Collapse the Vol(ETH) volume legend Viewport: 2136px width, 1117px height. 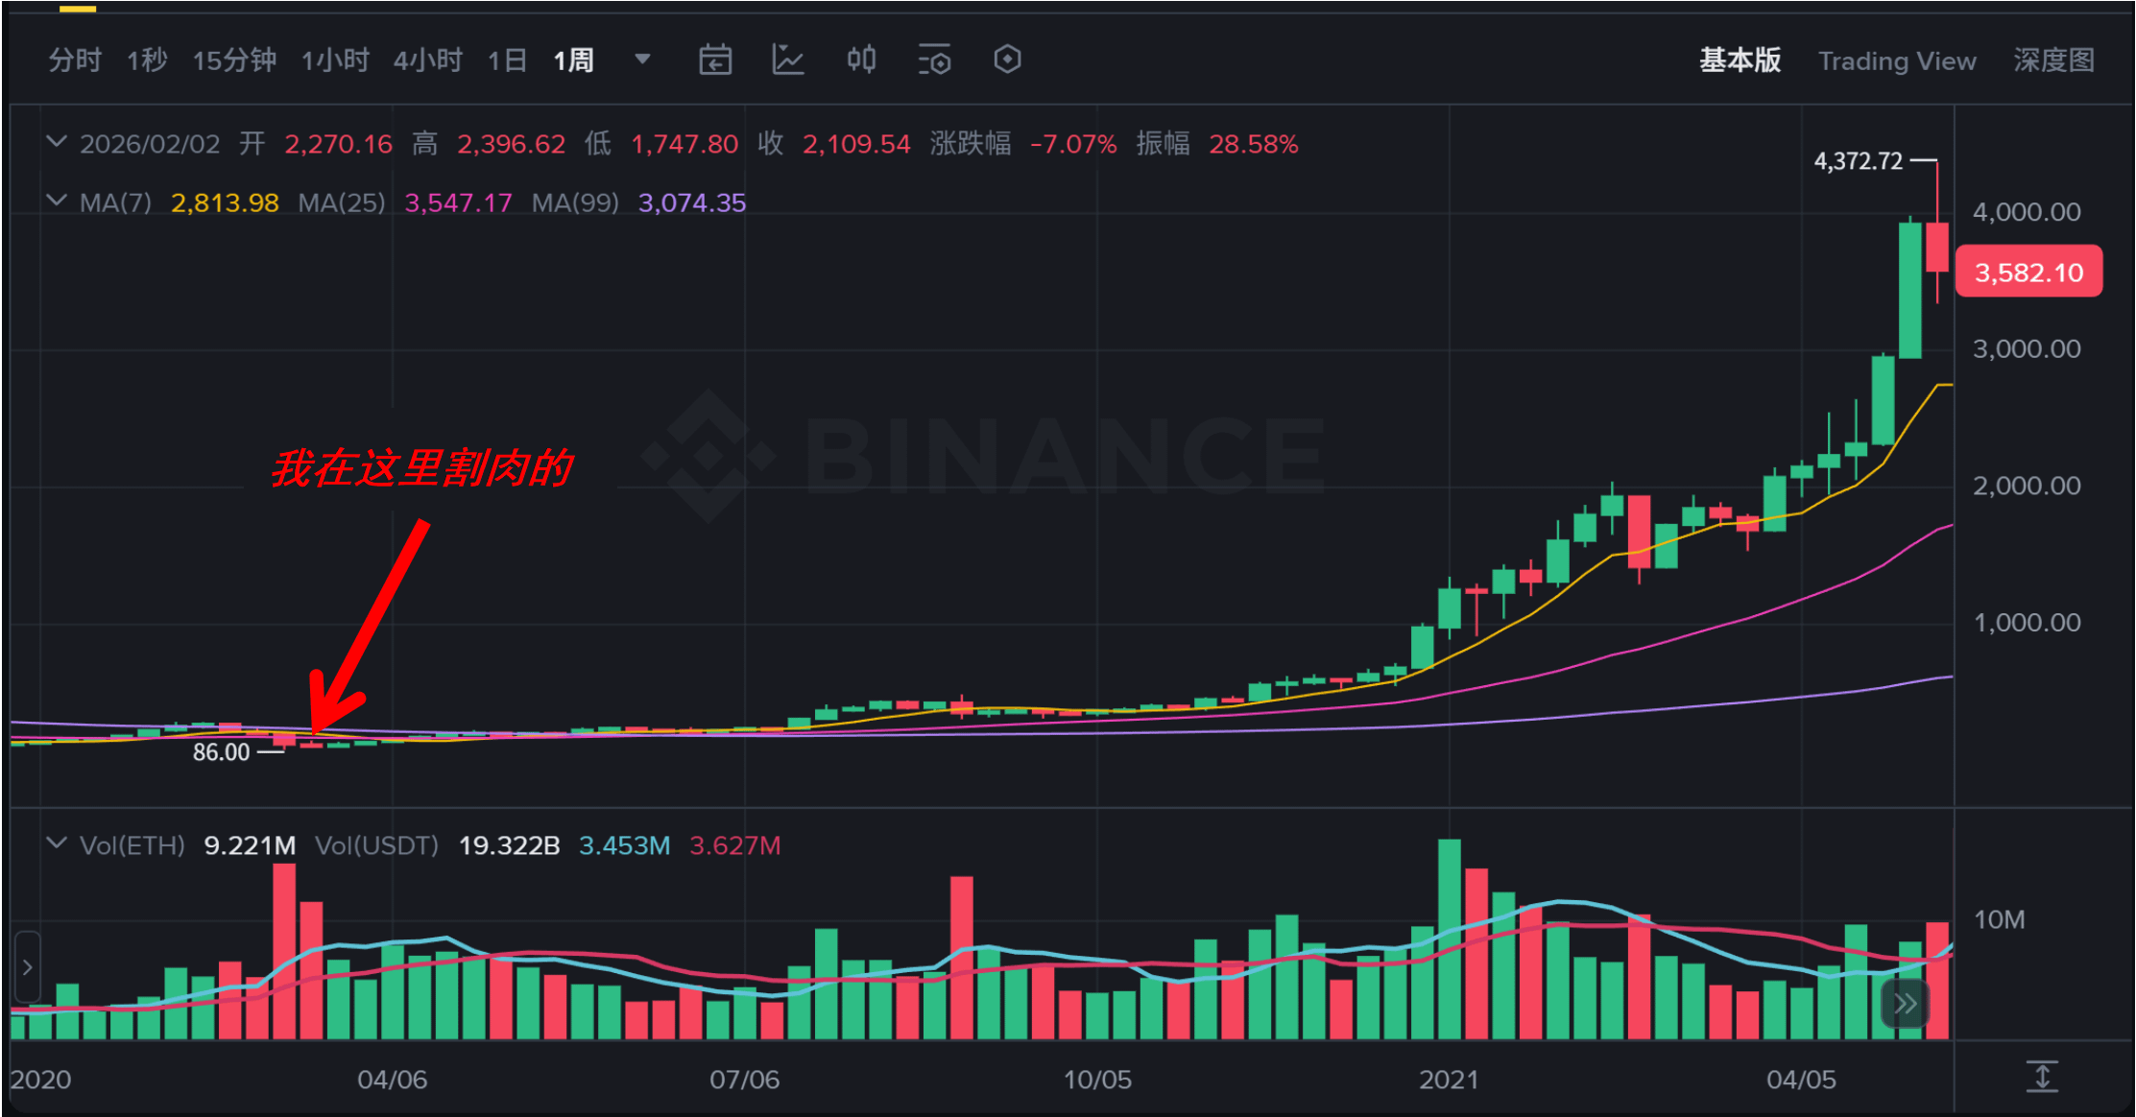click(57, 844)
